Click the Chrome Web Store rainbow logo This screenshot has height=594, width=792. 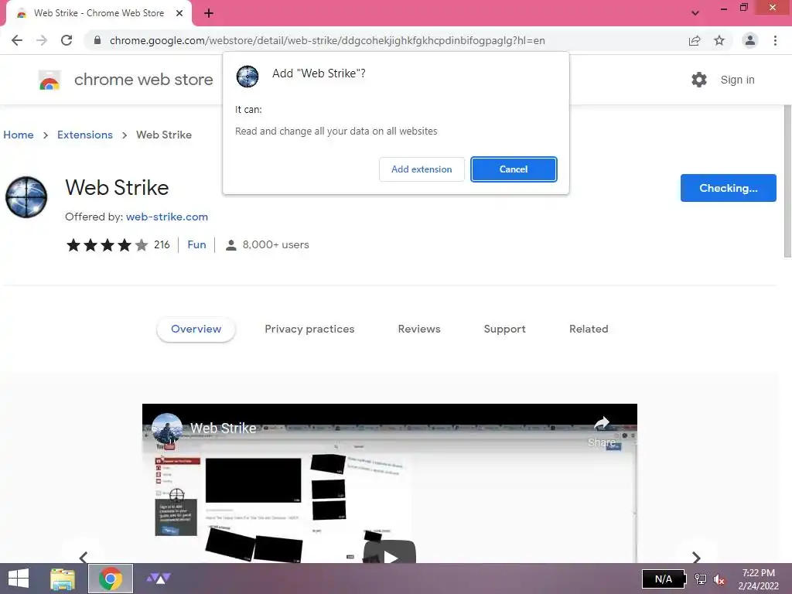point(49,80)
